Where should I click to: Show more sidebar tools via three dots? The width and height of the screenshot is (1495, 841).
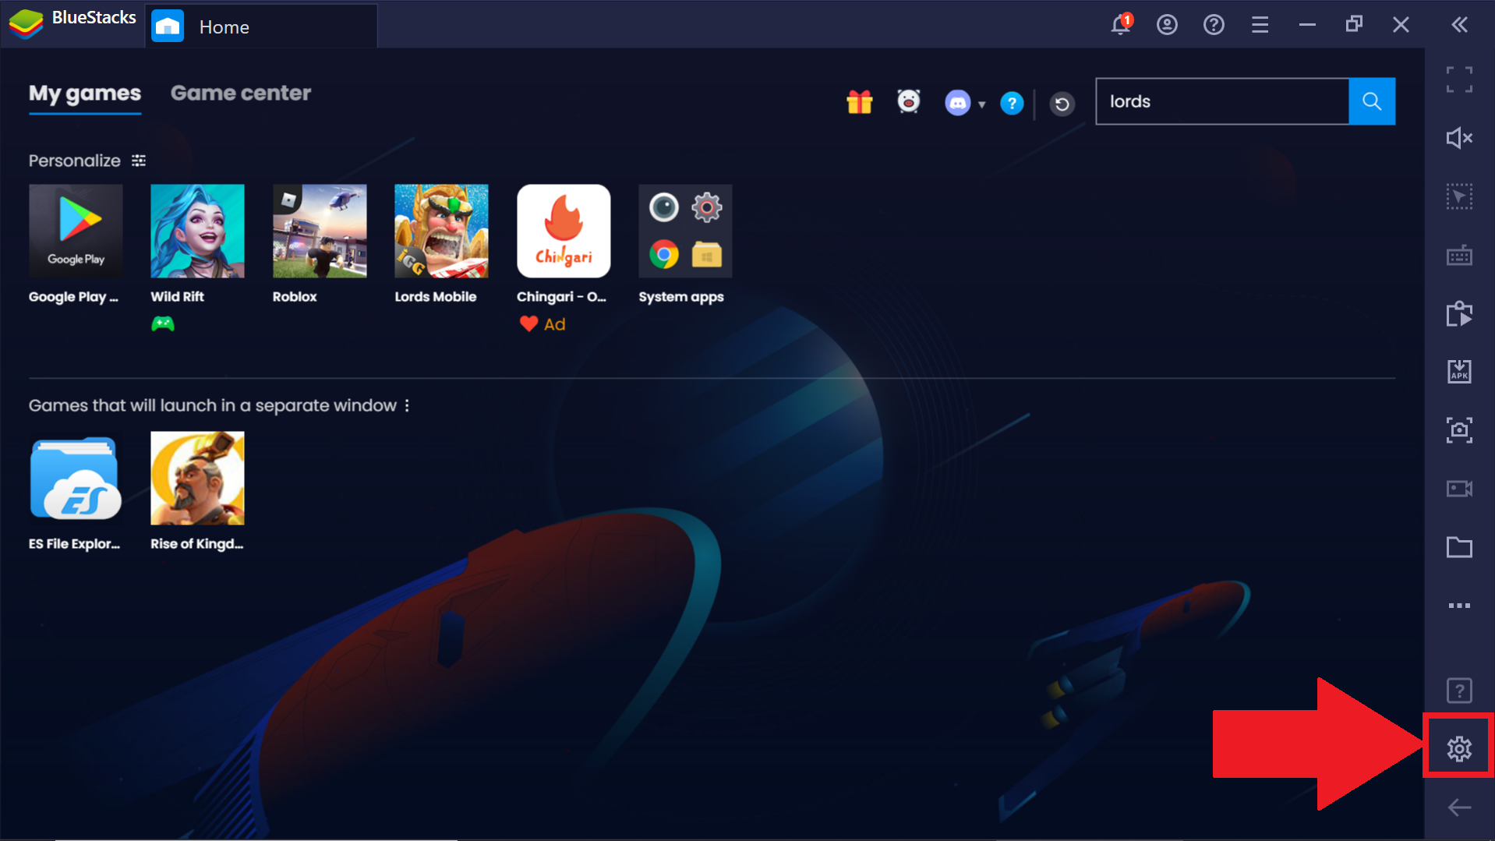click(1459, 606)
